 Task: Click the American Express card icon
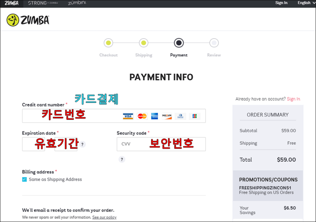coord(155,116)
